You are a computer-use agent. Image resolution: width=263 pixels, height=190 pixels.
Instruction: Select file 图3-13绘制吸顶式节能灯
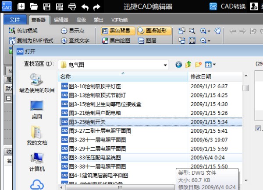point(94,95)
